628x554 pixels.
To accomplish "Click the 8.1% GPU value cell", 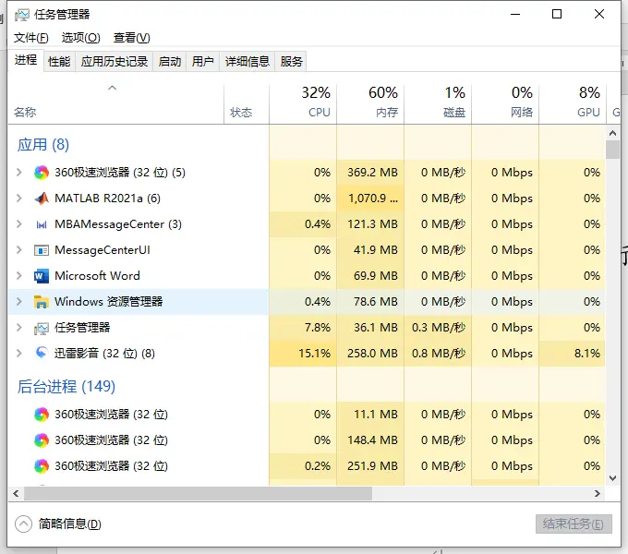I will (573, 353).
